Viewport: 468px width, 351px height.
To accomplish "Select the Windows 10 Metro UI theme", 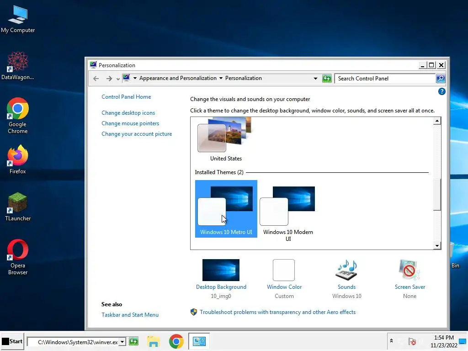I will (226, 208).
